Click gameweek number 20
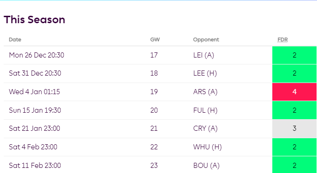Image resolution: width=317 pixels, height=173 pixels. pyautogui.click(x=154, y=110)
